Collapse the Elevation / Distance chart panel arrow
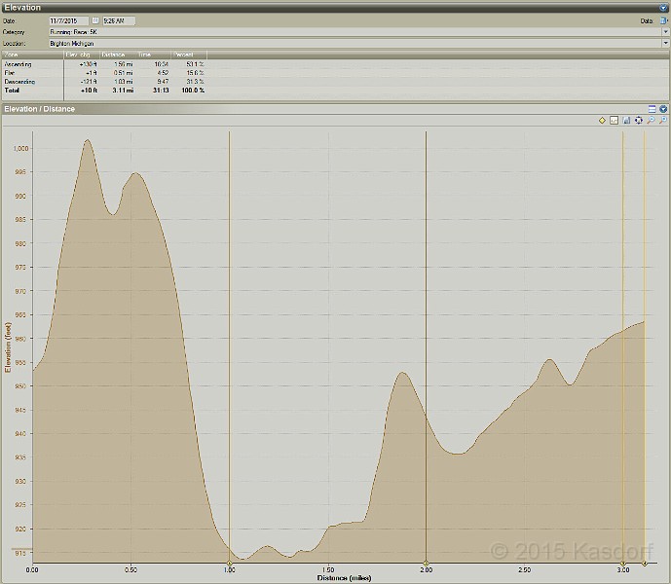Viewport: 671px width, 584px height. (x=663, y=109)
